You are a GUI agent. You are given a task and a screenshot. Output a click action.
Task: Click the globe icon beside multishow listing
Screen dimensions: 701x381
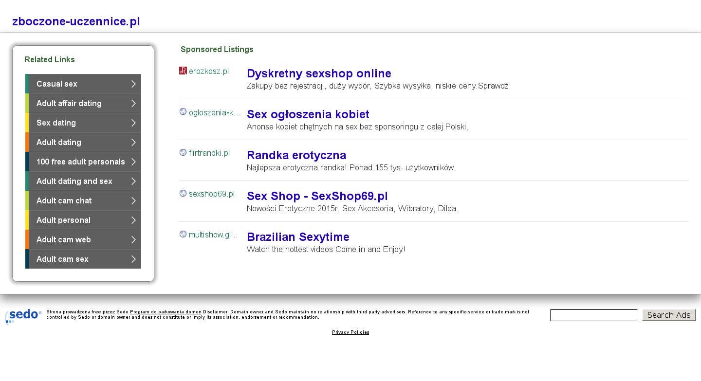pyautogui.click(x=183, y=235)
